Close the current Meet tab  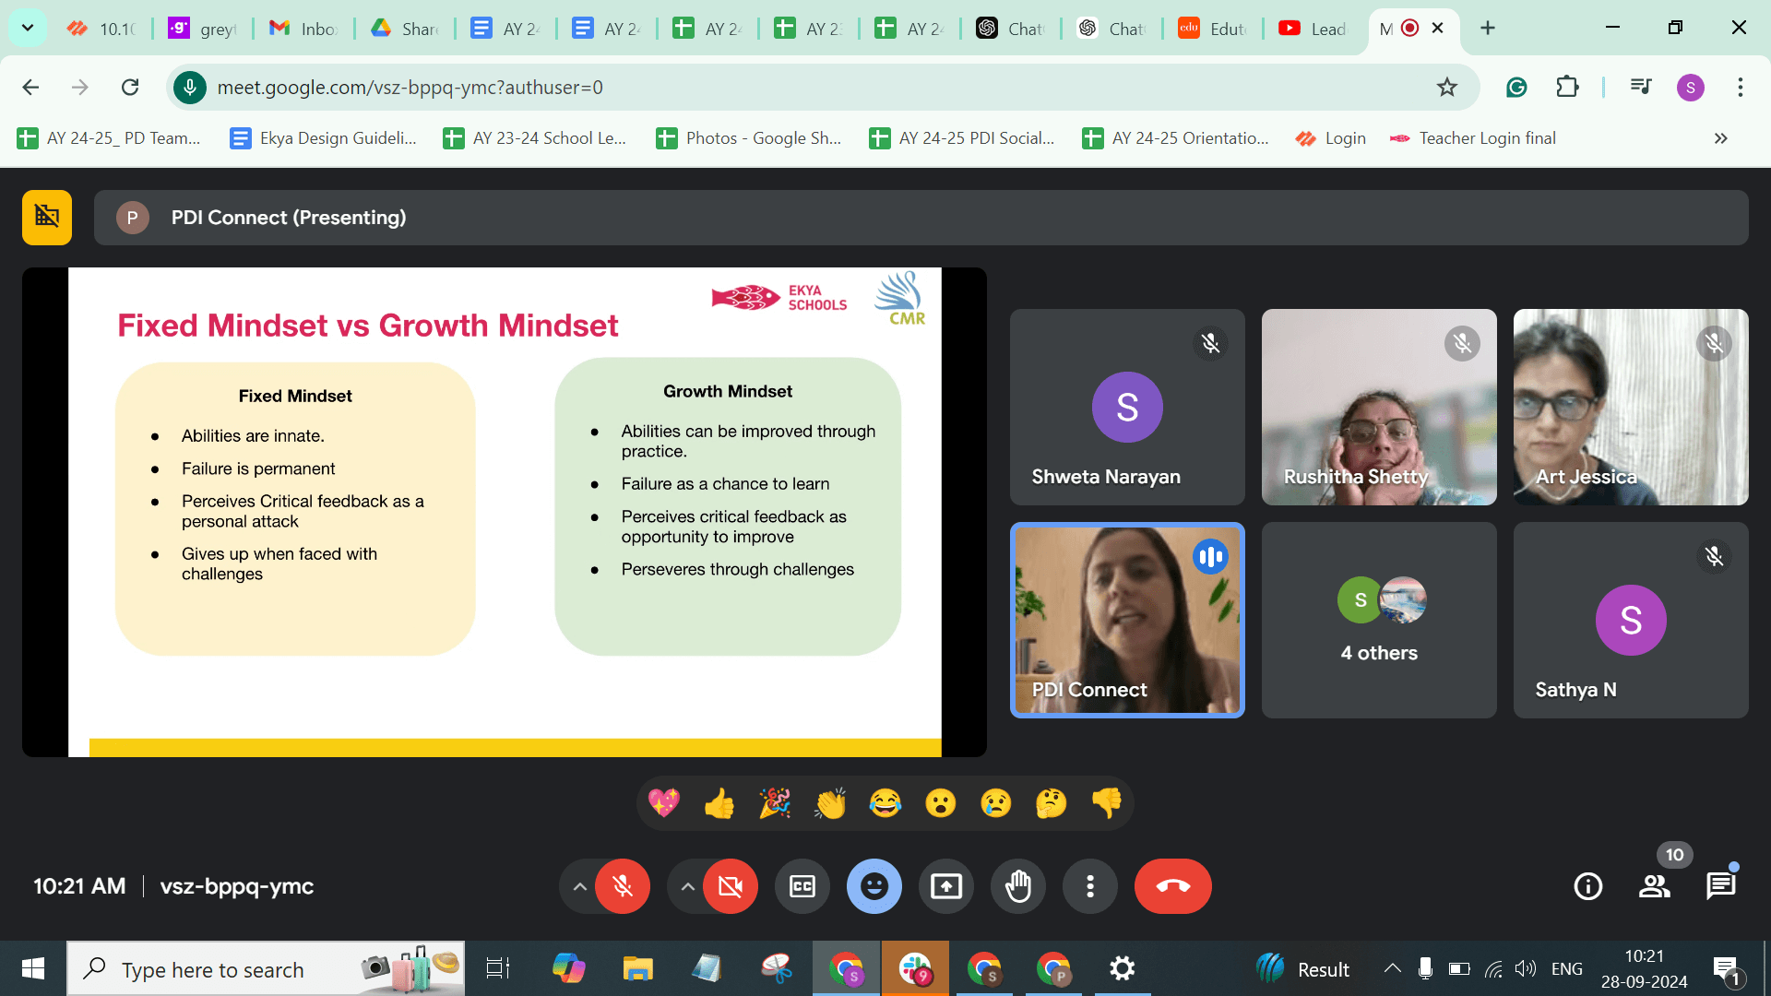coord(1438,29)
